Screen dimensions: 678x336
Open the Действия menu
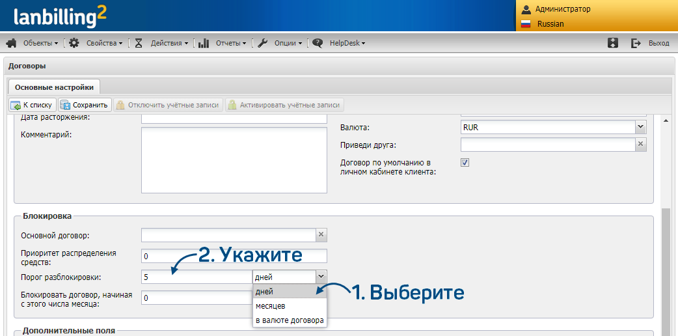pos(169,43)
